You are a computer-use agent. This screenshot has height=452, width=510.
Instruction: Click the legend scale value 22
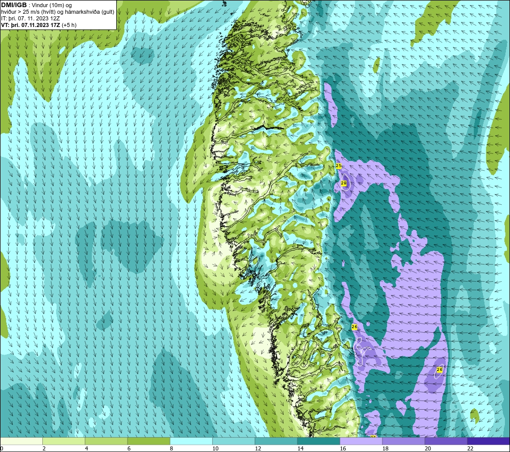tap(470, 449)
